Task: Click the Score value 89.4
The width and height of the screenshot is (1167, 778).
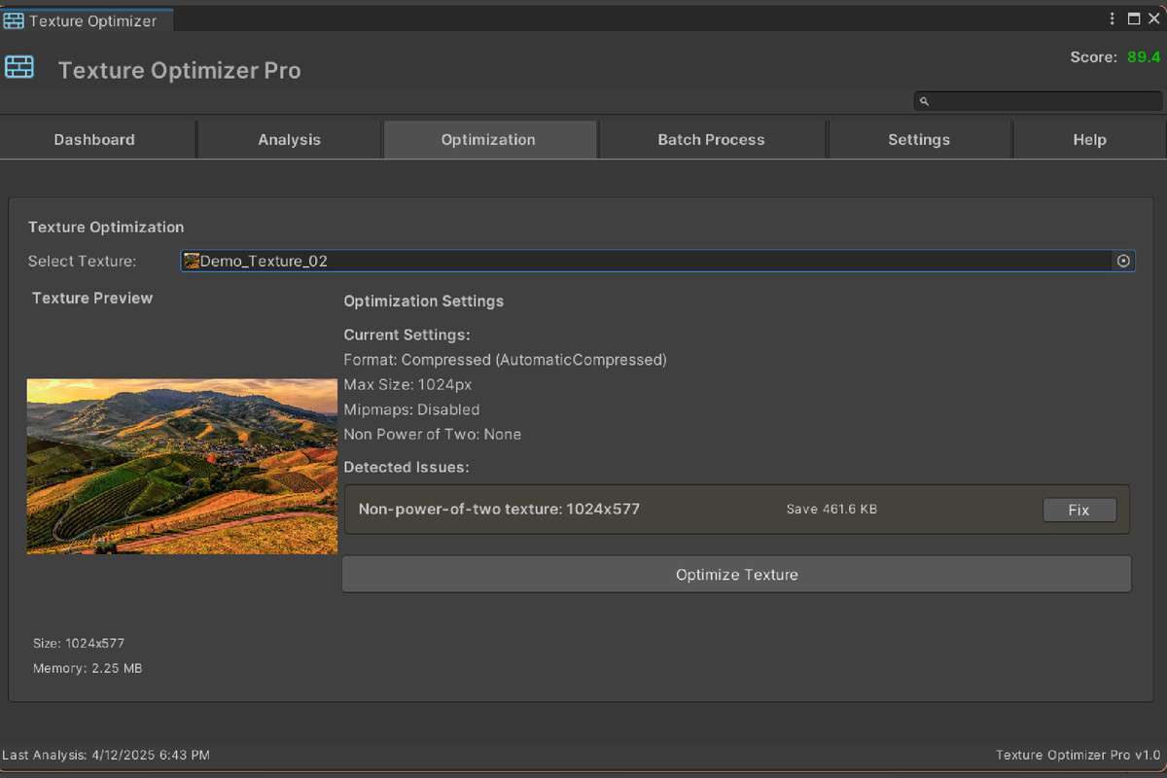Action: 1144,57
